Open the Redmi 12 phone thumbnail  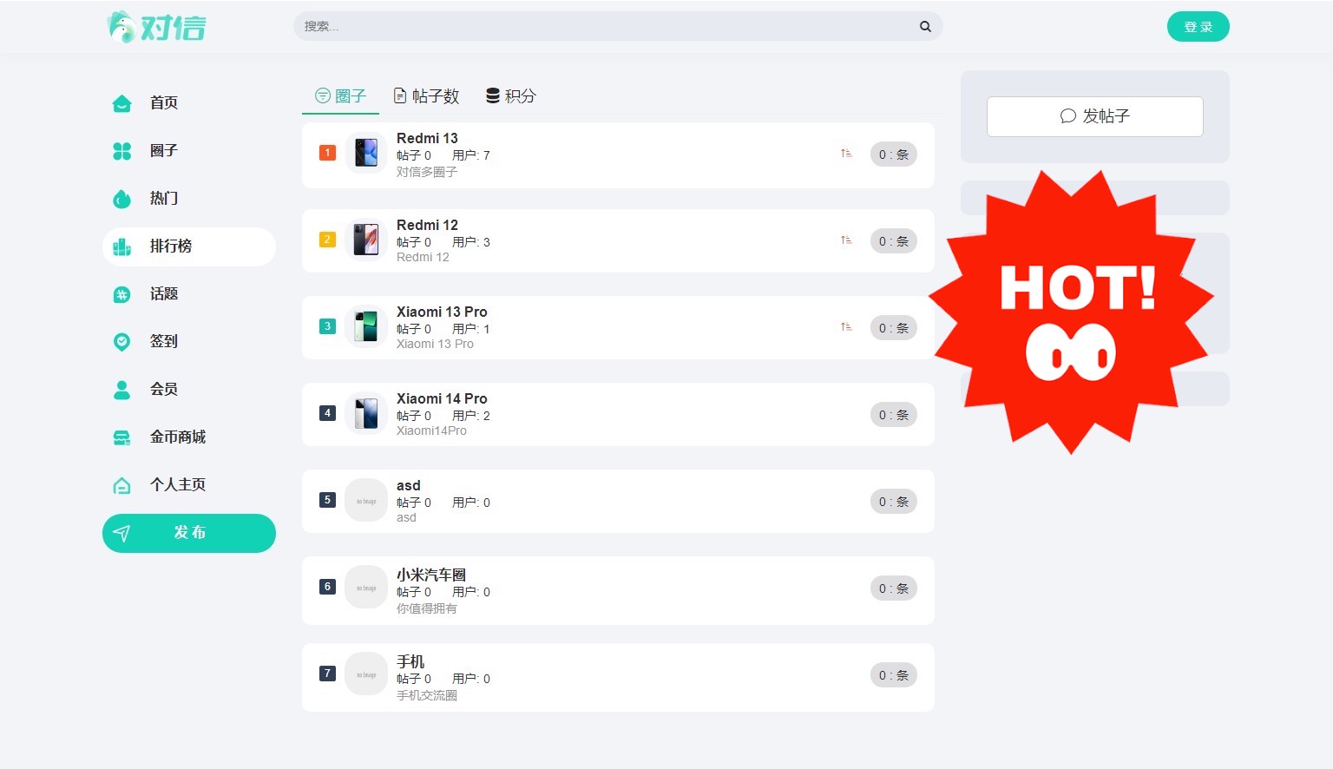[366, 240]
